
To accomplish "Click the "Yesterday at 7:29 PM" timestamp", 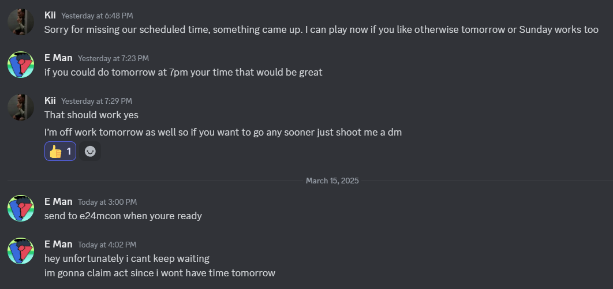I will point(96,101).
